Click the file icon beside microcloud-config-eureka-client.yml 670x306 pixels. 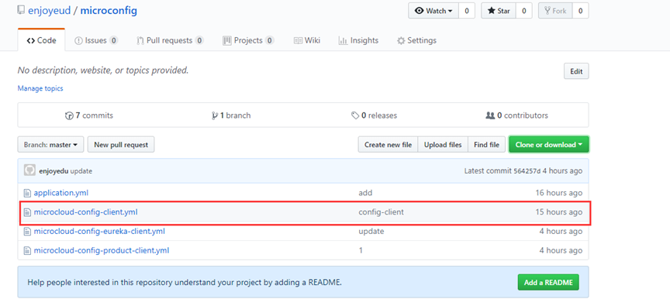pyautogui.click(x=27, y=232)
